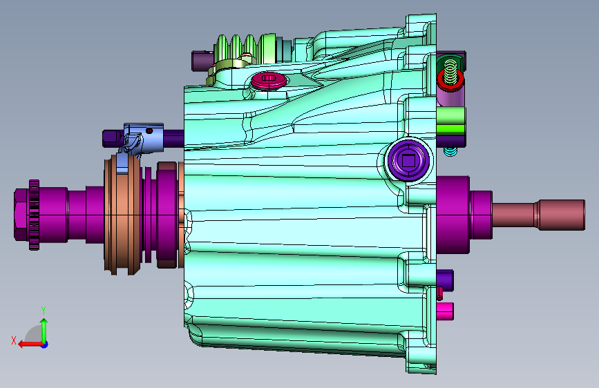Screen dimensions: 599x388
Task: Select the small cyan threaded stud
Action: coord(450,152)
